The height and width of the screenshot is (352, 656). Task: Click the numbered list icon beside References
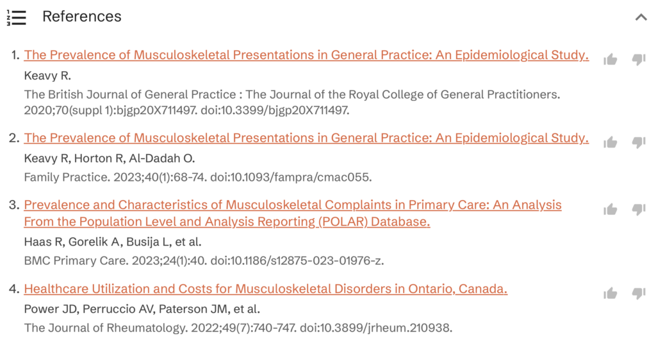coord(16,17)
